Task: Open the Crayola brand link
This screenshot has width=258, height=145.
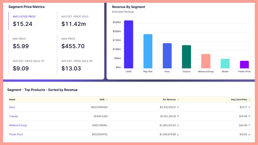Action: point(13,116)
